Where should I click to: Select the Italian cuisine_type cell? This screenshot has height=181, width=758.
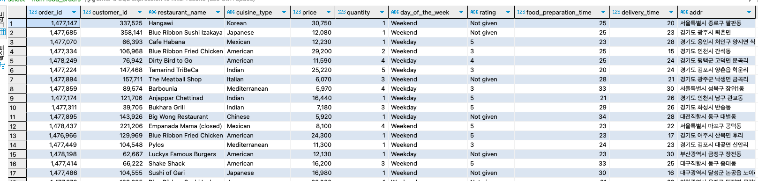coord(257,79)
